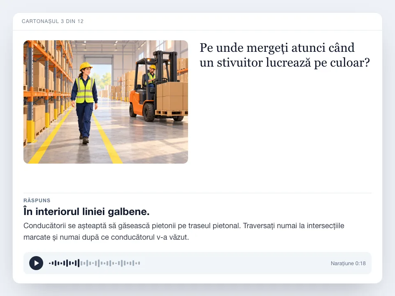Select the answer 'În interiorul liniei galbene.'
The height and width of the screenshot is (296, 395).
pos(86,211)
